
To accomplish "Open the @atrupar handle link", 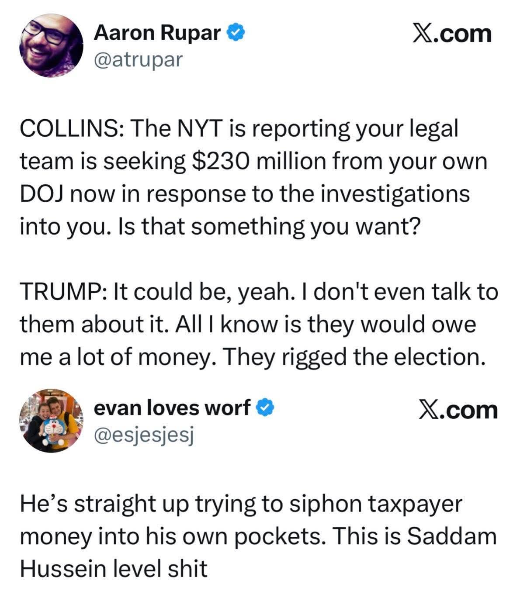I will [138, 59].
